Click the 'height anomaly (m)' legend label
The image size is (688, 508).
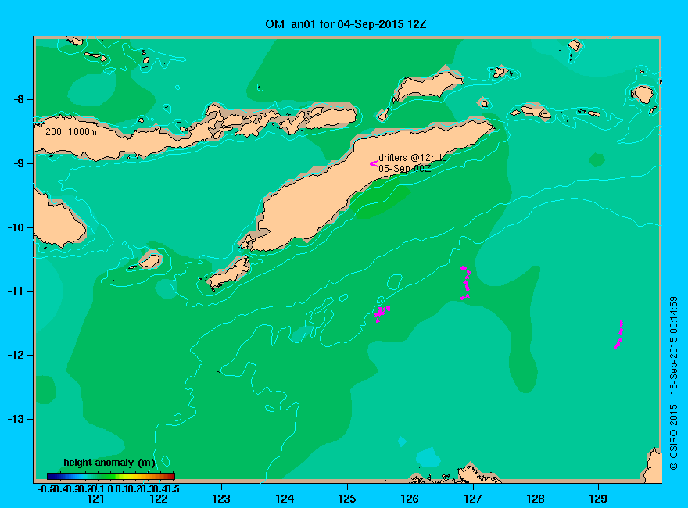pos(109,463)
